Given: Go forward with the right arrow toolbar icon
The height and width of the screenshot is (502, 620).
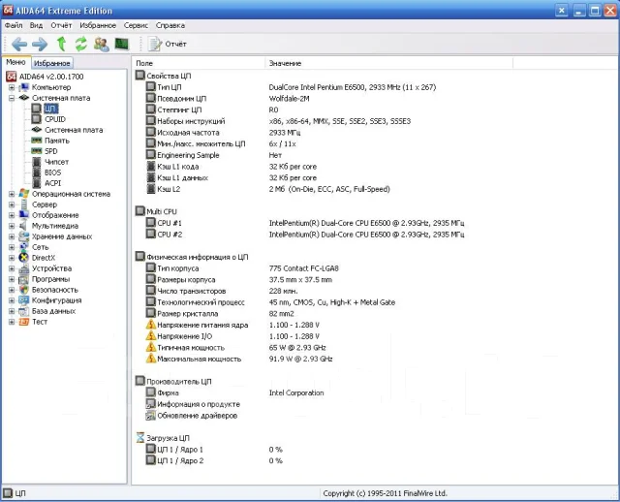Looking at the screenshot, I should (x=40, y=44).
